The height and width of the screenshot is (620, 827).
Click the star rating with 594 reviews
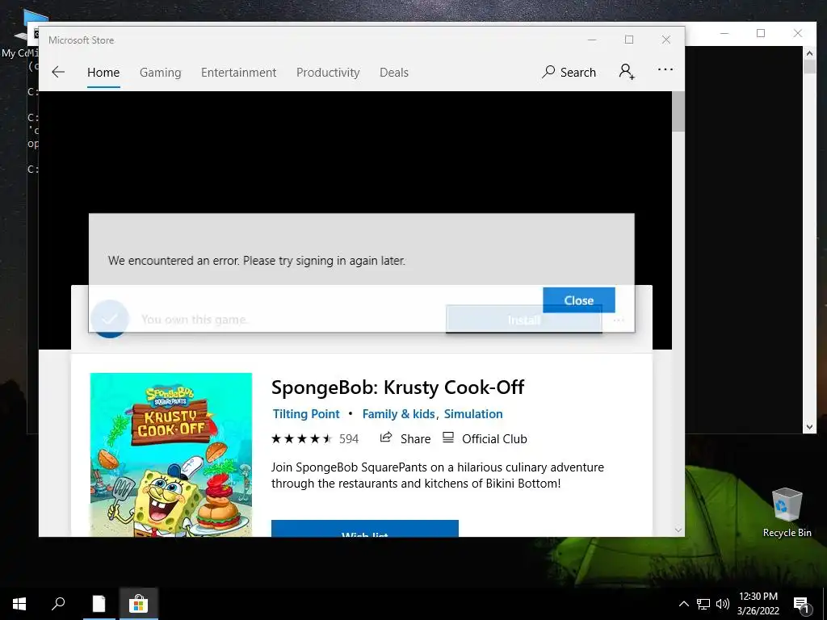click(x=315, y=438)
